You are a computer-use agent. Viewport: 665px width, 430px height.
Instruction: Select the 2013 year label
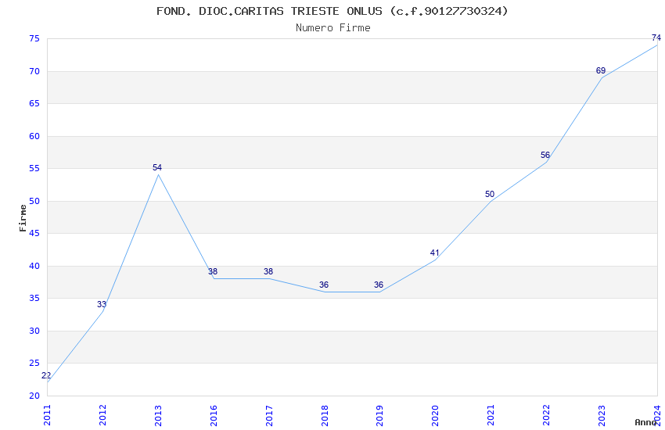pyautogui.click(x=158, y=415)
